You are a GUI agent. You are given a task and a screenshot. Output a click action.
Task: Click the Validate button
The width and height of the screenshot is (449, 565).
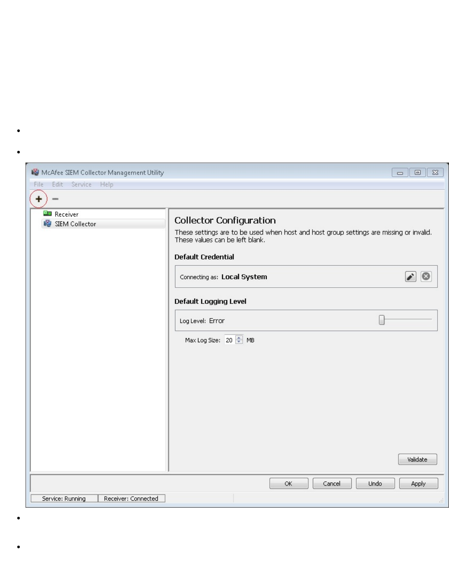click(418, 459)
